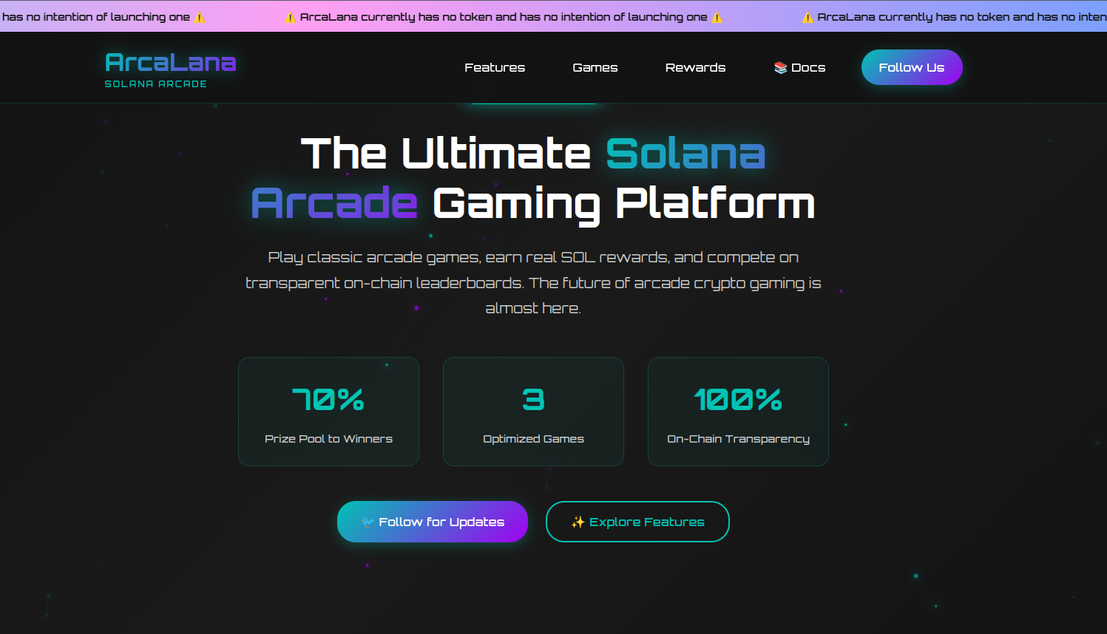Click the 70% Prize Pool to Winners card
This screenshot has height=634, width=1107.
click(328, 412)
